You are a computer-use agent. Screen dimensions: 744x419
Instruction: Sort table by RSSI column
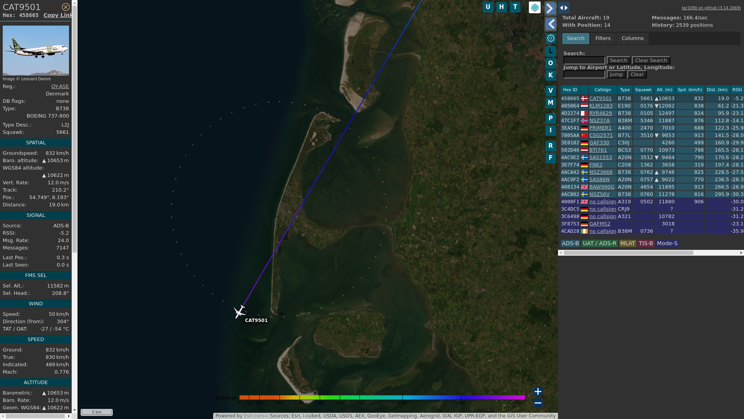point(737,90)
